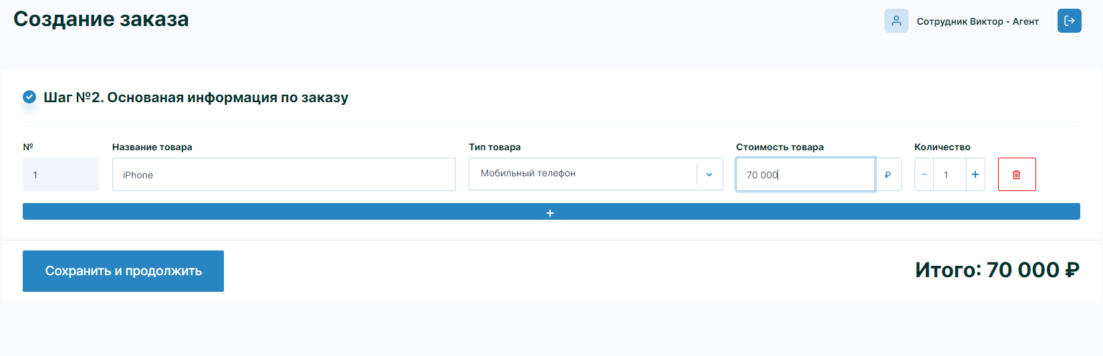1103x356 pixels.
Task: Add a new product row via blue plus bar
Action: tap(551, 212)
